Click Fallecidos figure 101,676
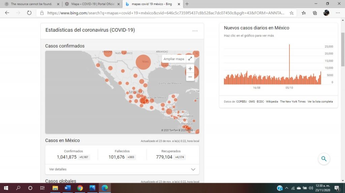The width and height of the screenshot is (345, 193). pos(116,157)
